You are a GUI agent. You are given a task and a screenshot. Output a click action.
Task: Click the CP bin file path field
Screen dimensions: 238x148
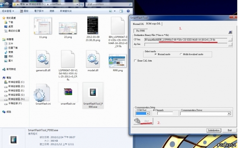[186, 40]
